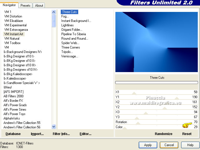Image resolution: width=200 pixels, height=150 pixels.
Task: Choose Pipeline To Siberia filter
Action: 74,34
